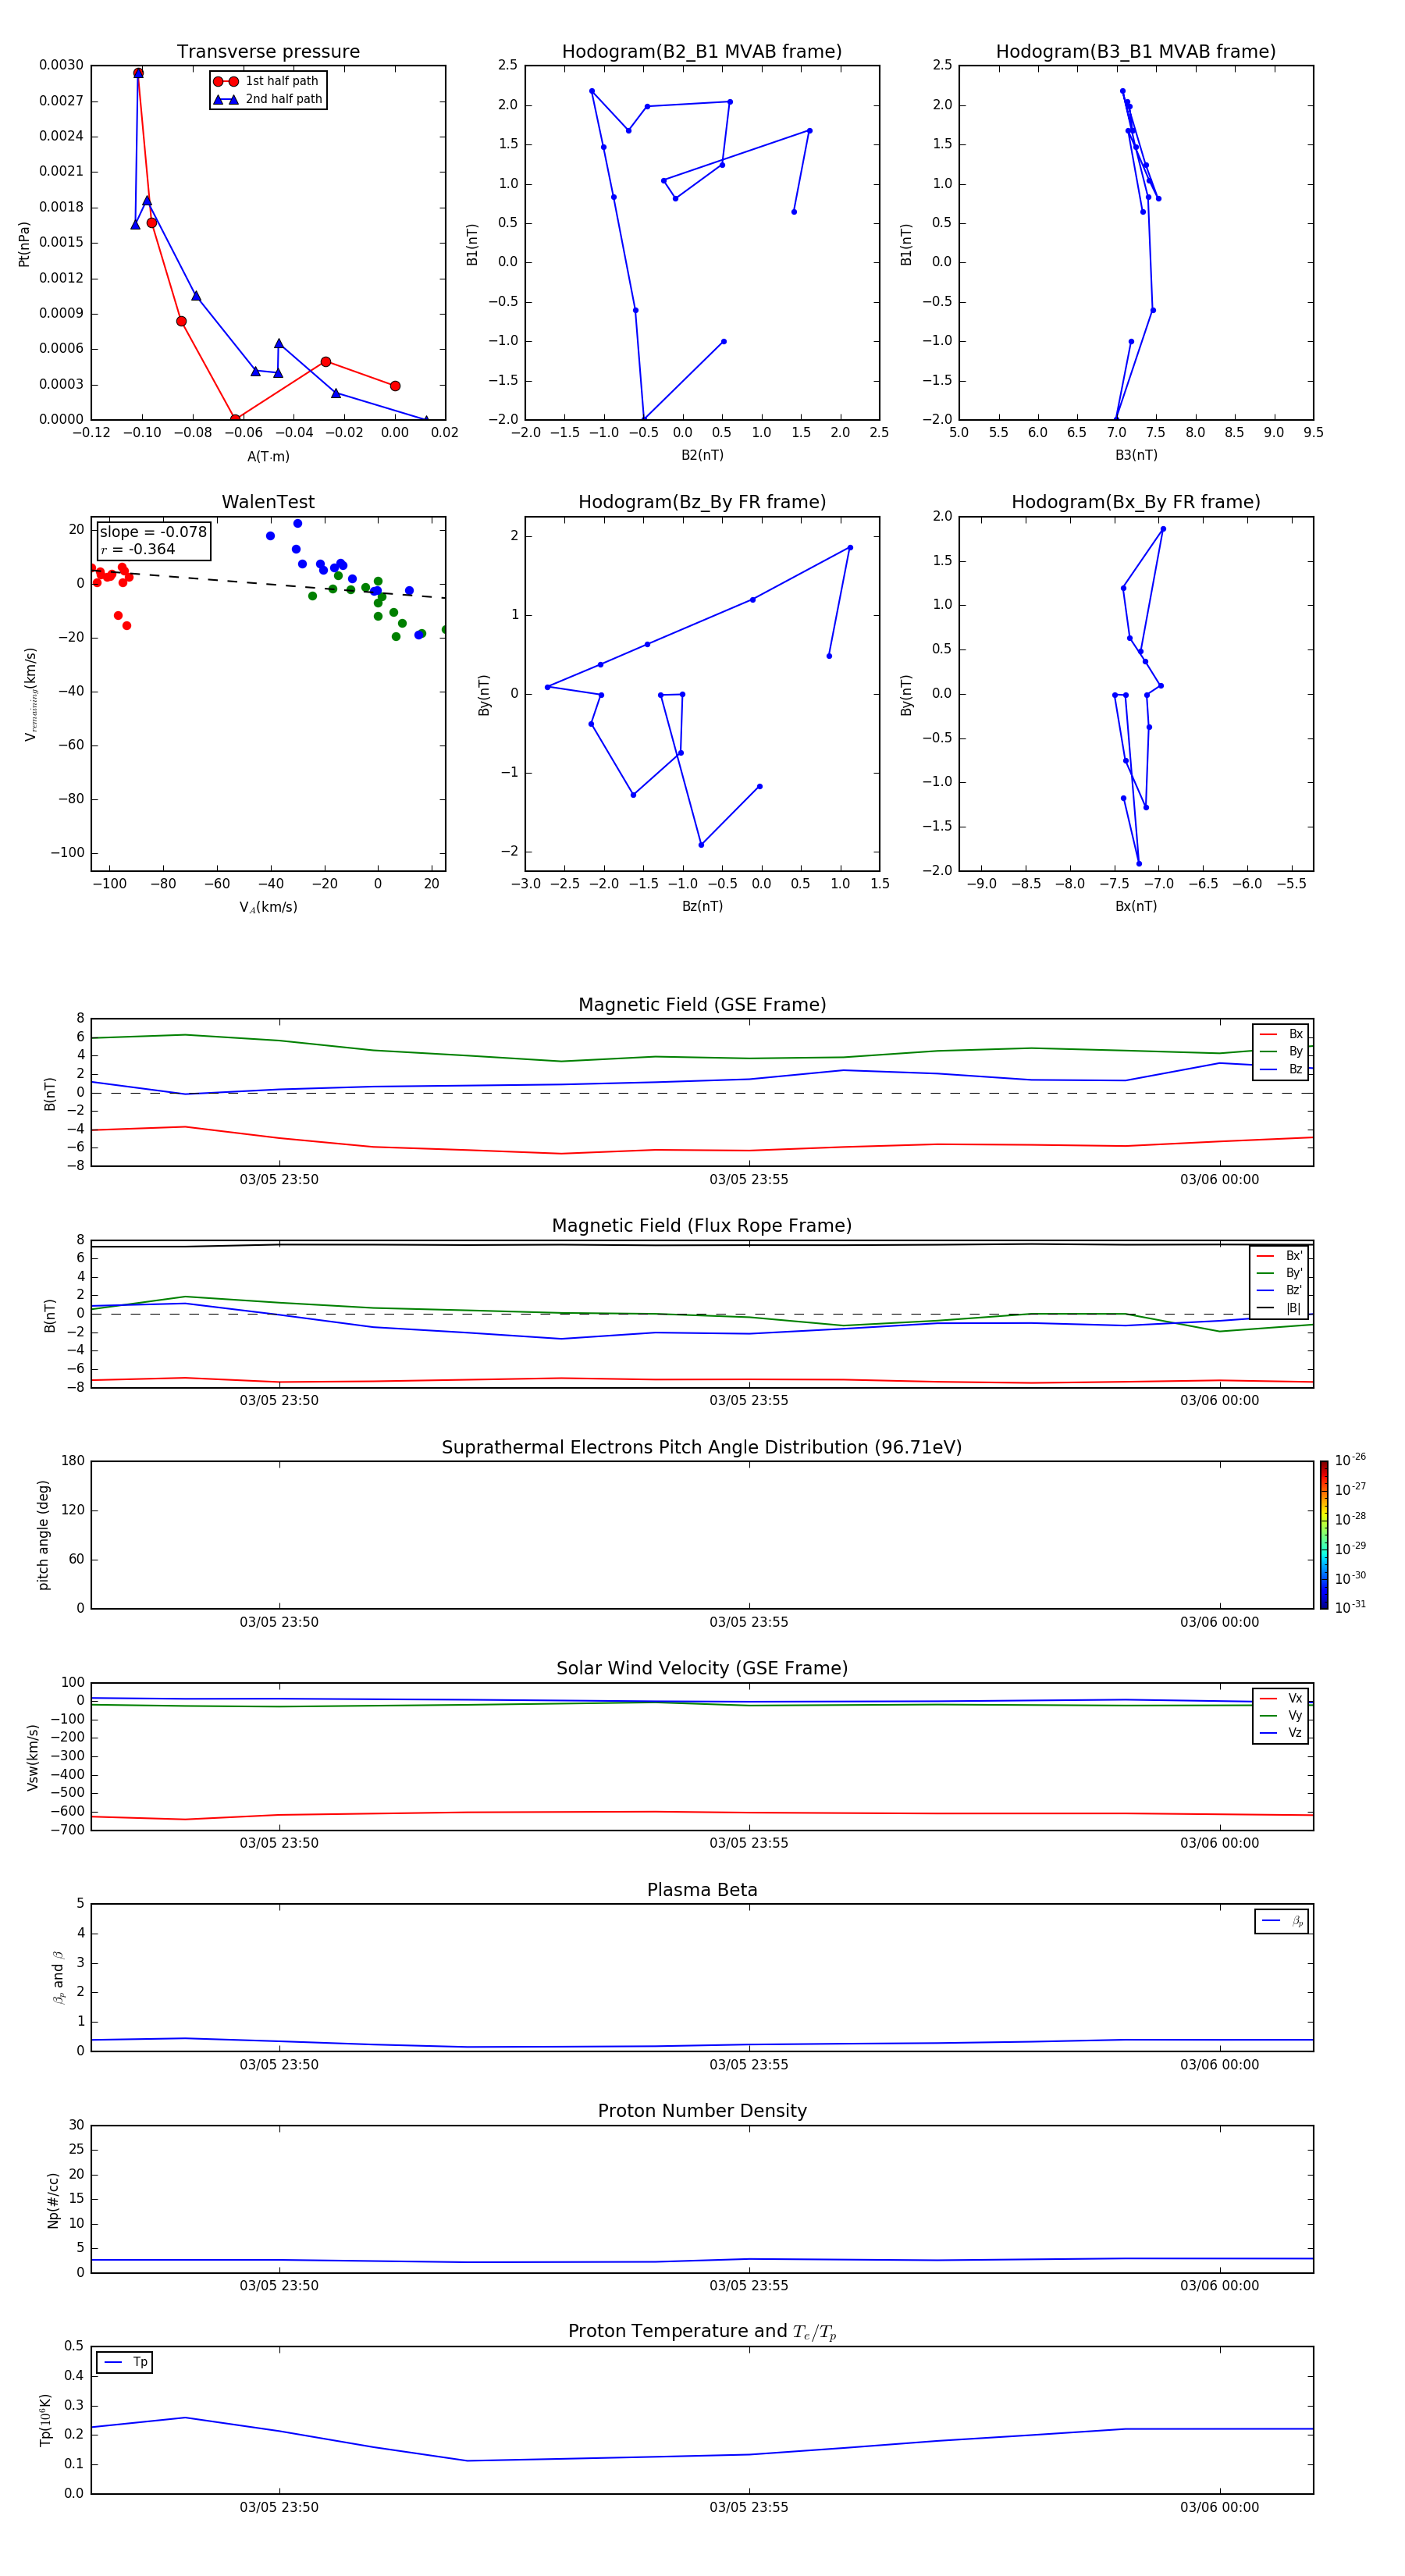
Task: Click the "Solar Wind Velocity (GSE Frame)" title
Action: coord(702,1668)
